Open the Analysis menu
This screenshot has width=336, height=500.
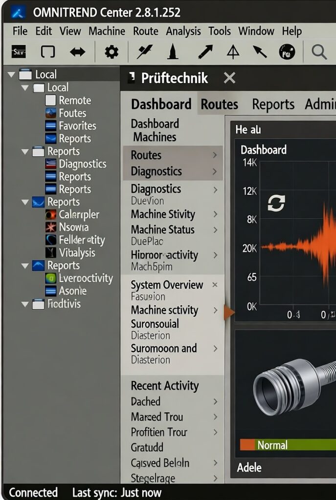point(183,31)
